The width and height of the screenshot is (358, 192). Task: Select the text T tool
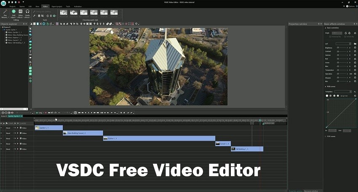30,52
